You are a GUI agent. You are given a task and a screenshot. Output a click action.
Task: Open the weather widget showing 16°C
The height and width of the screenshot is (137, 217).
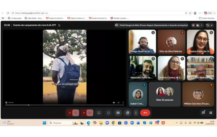[8, 123]
